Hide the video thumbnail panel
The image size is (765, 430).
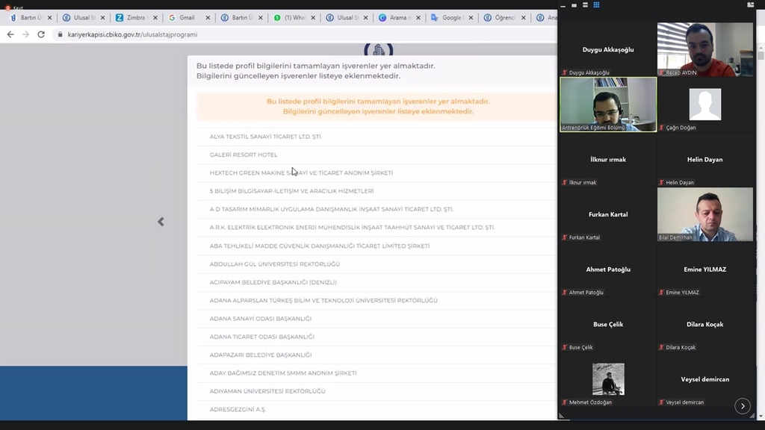(x=564, y=4)
